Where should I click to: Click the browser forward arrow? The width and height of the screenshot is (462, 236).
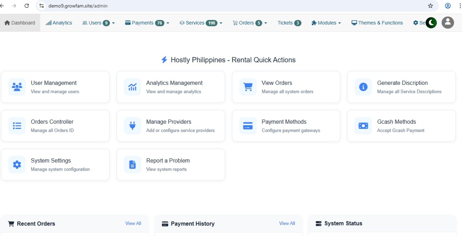[x=14, y=6]
